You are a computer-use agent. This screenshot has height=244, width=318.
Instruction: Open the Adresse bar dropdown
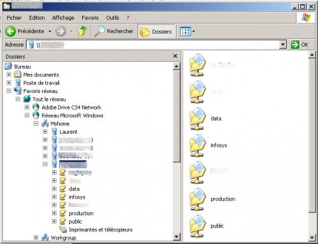[x=282, y=45]
